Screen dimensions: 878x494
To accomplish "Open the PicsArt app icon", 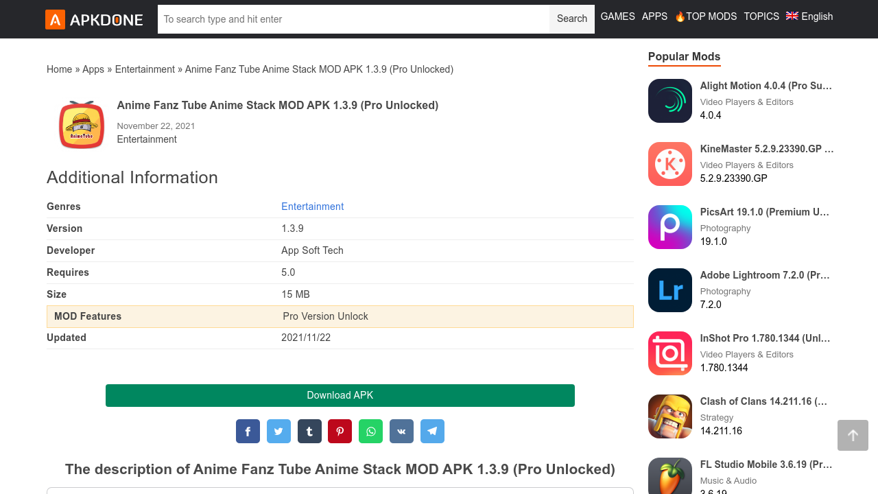I will pos(670,227).
